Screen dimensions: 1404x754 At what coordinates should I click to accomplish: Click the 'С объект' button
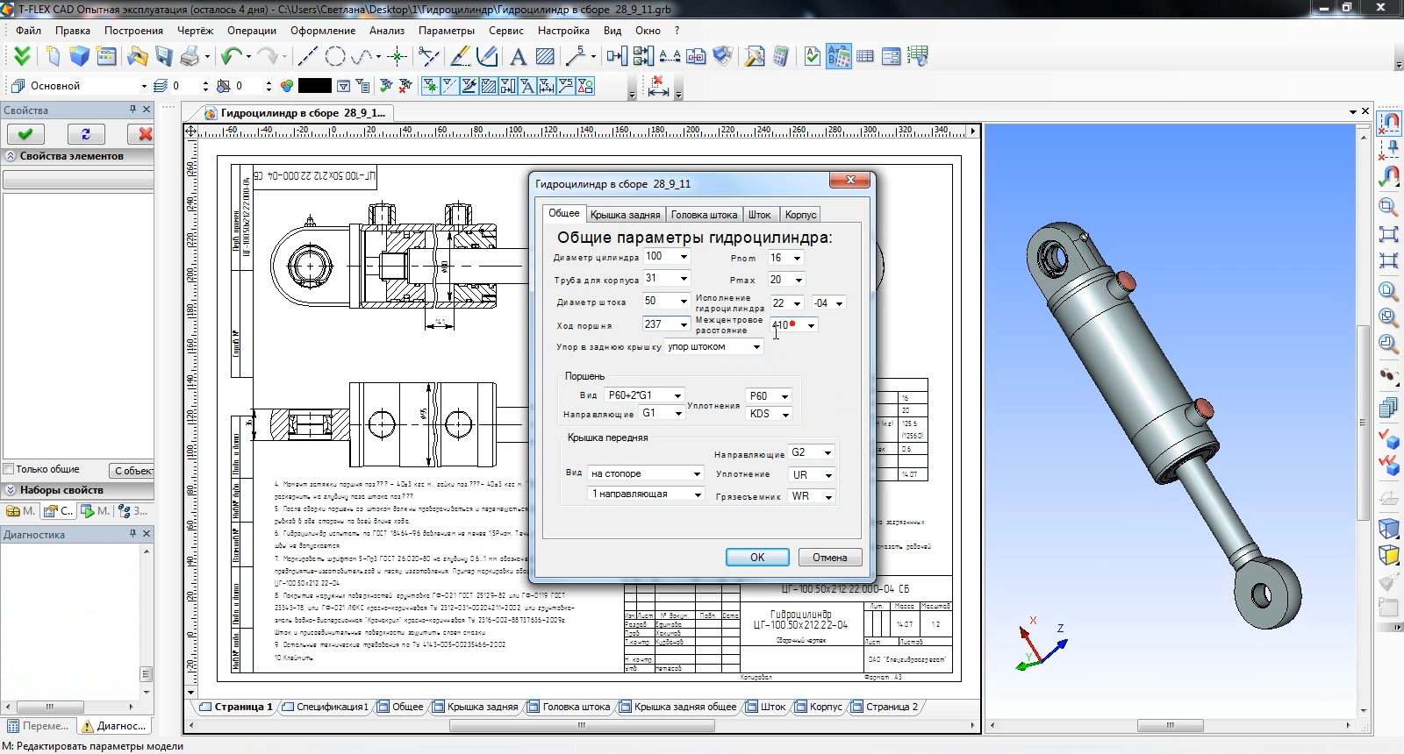point(132,471)
